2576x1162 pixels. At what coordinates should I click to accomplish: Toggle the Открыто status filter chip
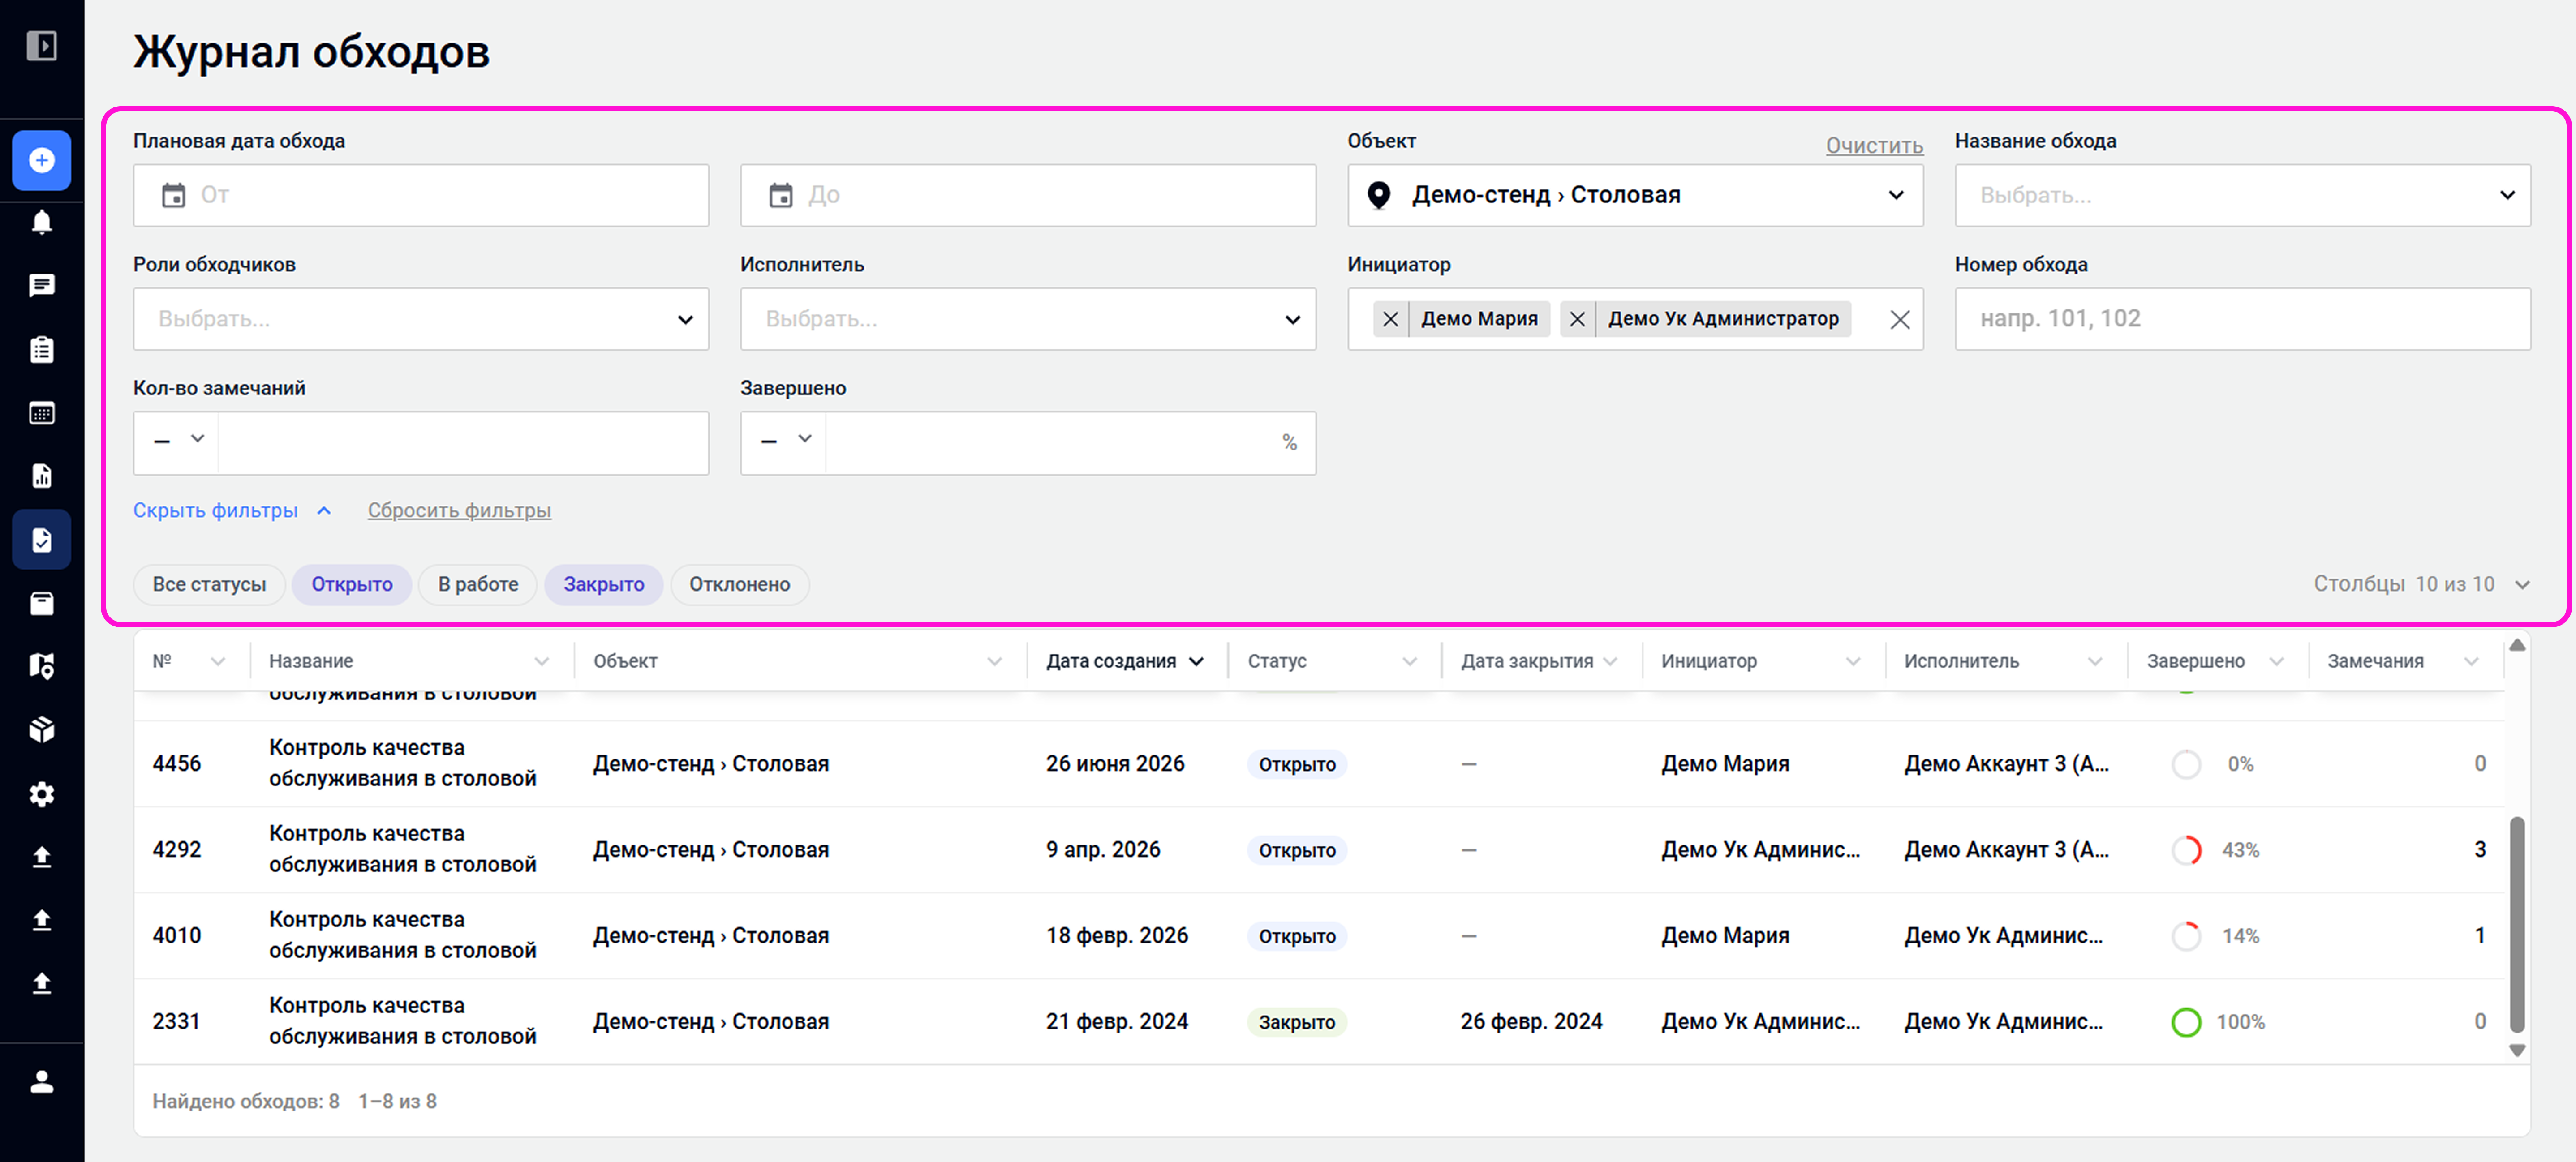[x=352, y=584]
